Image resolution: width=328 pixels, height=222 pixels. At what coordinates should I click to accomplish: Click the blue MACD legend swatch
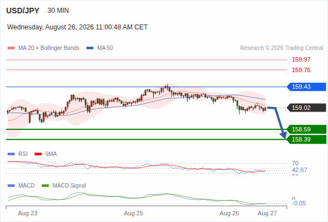point(11,186)
